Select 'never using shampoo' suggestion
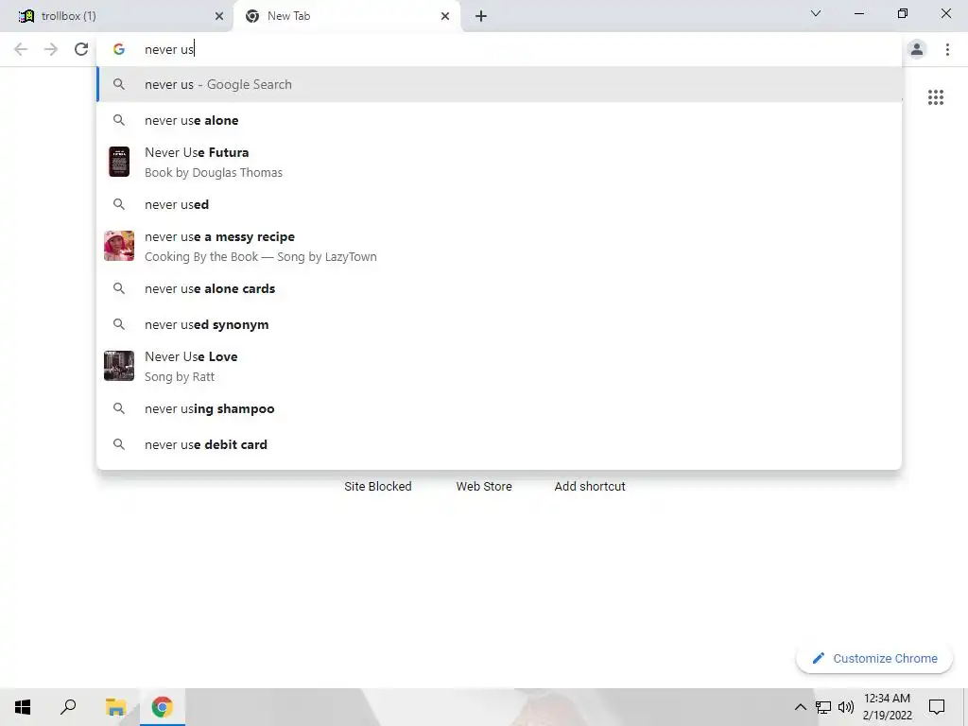Image resolution: width=968 pixels, height=726 pixels. (x=499, y=408)
